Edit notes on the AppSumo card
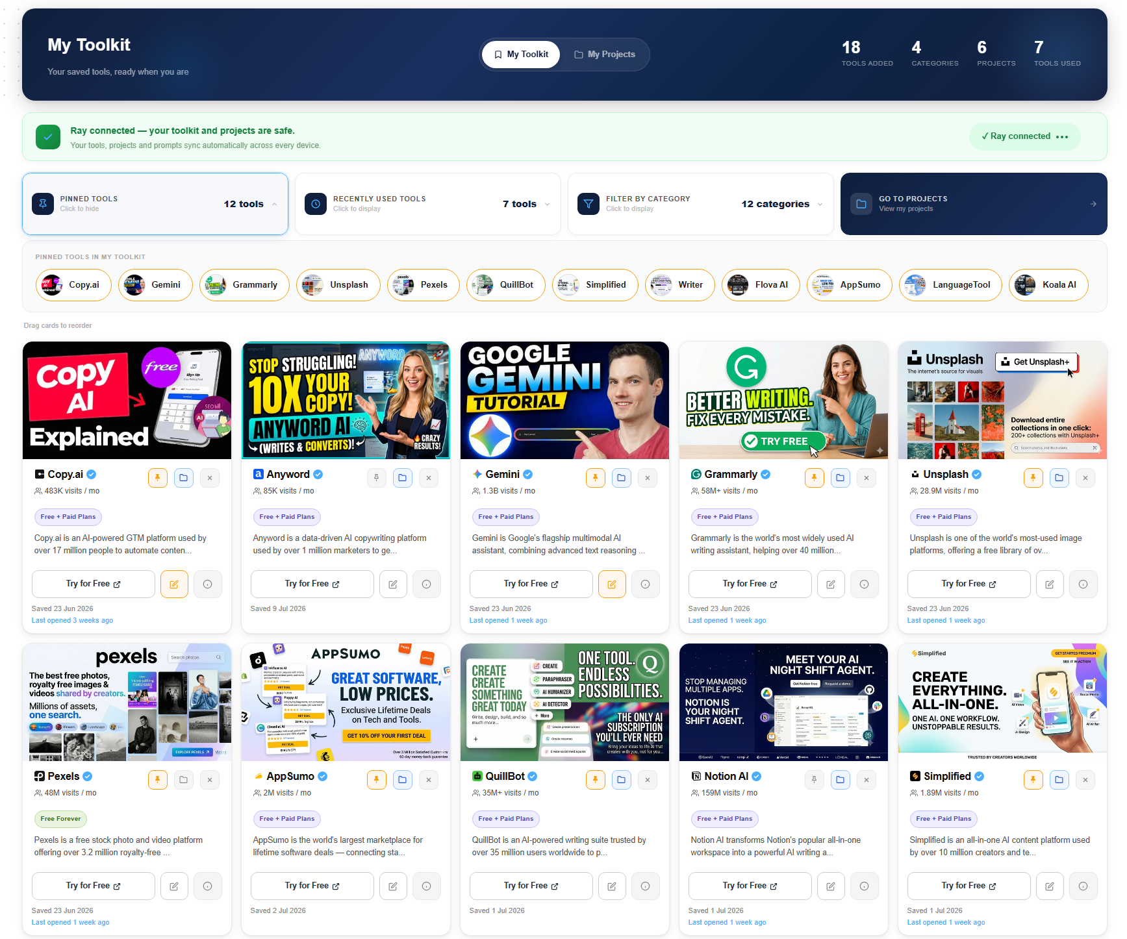The width and height of the screenshot is (1127, 939). point(393,886)
